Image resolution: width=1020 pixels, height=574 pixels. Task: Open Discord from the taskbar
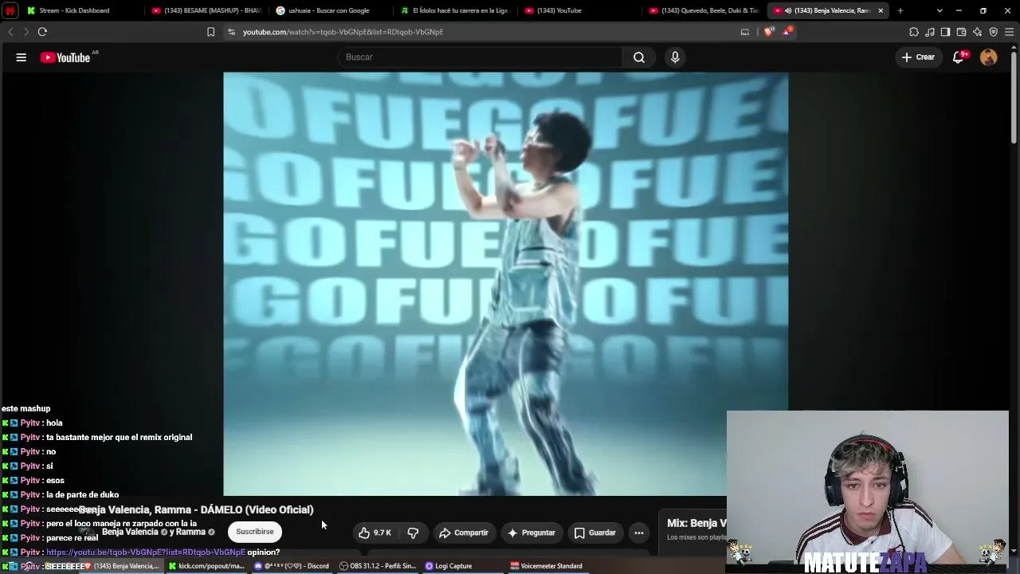click(x=292, y=566)
